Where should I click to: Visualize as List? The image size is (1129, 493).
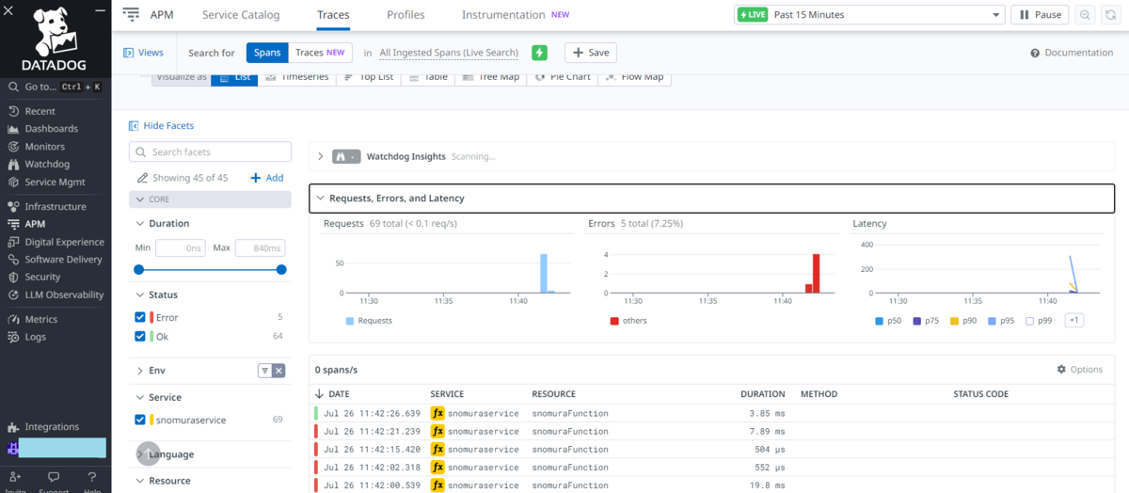[233, 76]
